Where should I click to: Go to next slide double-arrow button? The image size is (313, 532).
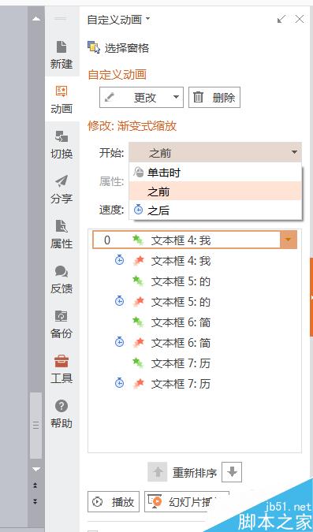click(35, 501)
